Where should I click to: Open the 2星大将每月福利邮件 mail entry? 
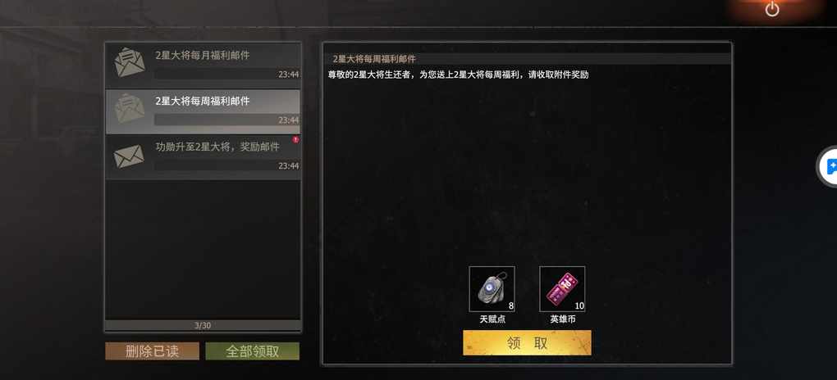point(203,66)
